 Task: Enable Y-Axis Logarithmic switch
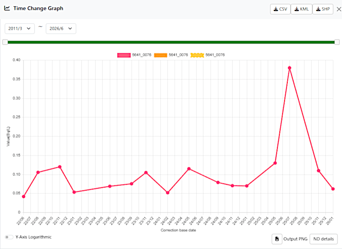pyautogui.click(x=9, y=237)
